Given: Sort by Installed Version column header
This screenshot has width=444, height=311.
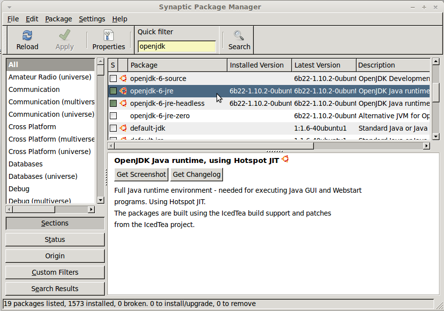Looking at the screenshot, I should pyautogui.click(x=259, y=65).
